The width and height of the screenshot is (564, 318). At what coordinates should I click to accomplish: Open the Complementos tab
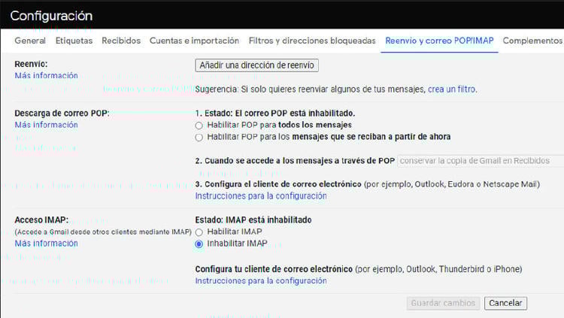point(532,41)
